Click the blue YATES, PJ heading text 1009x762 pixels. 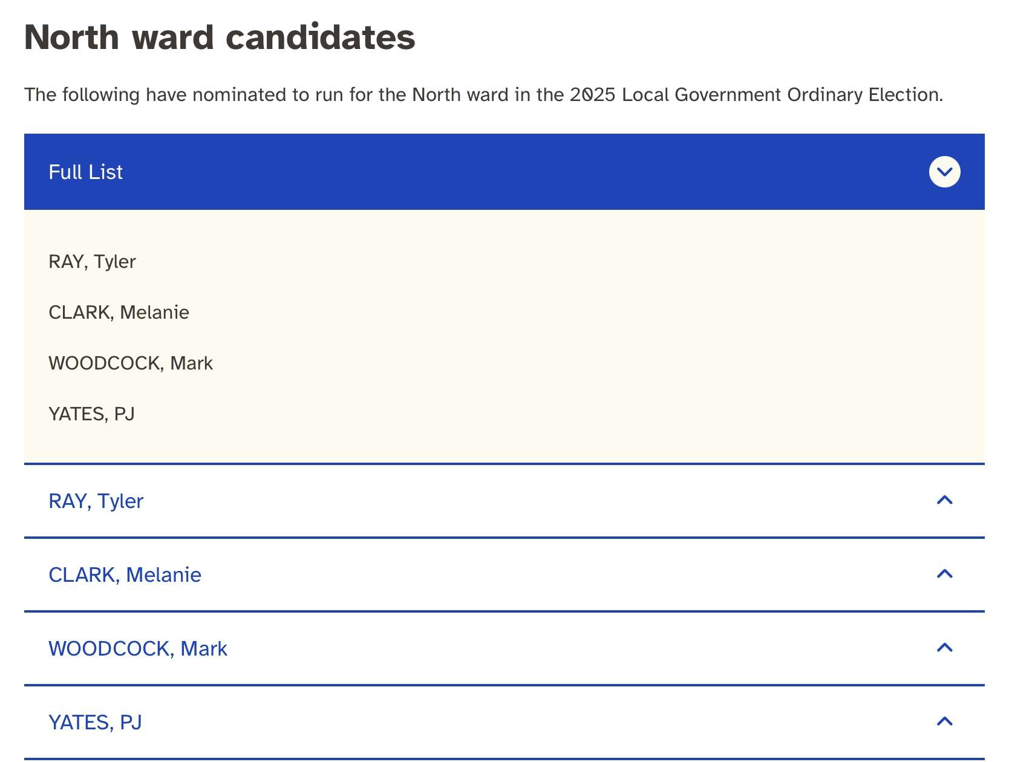(x=95, y=723)
